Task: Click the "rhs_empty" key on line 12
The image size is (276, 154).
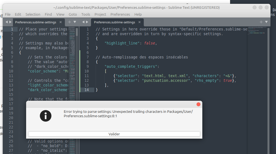Action: 207,80
